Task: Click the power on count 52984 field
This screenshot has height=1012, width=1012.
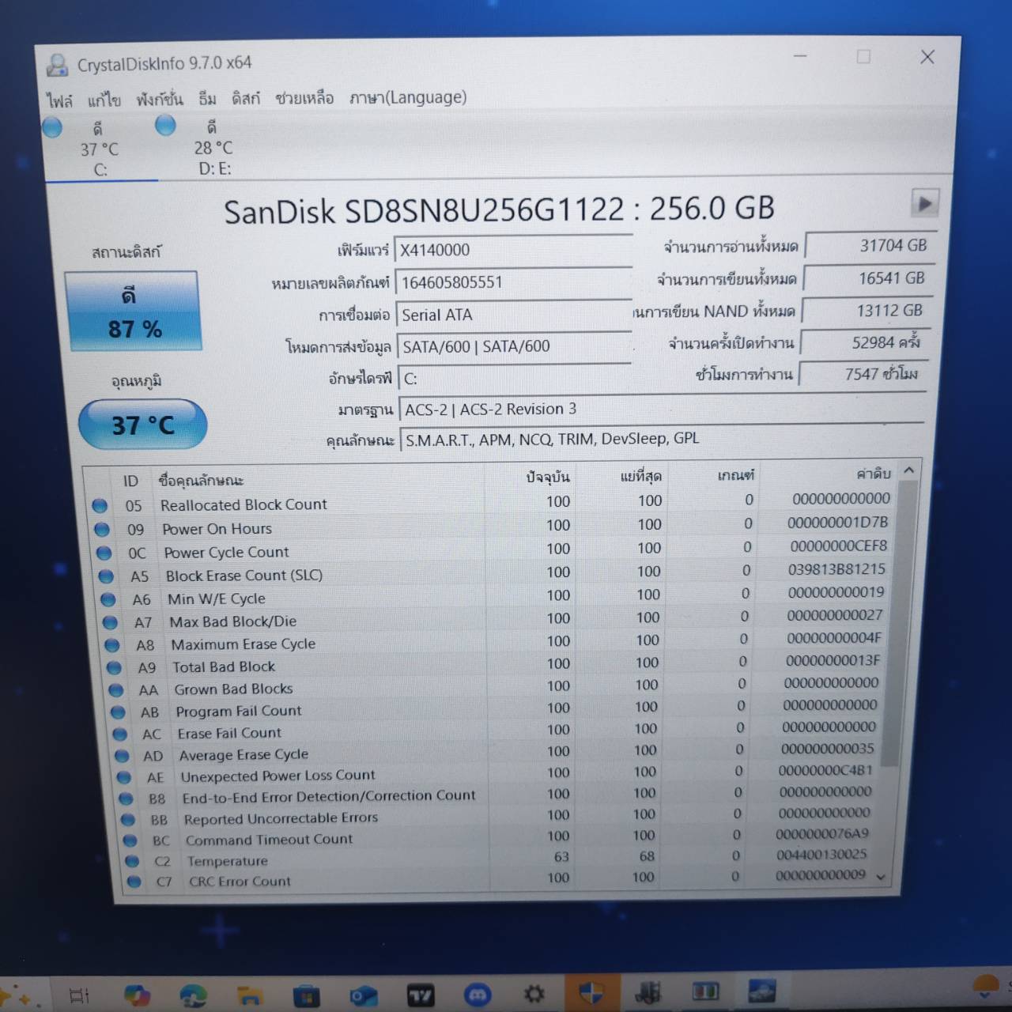Action: click(x=864, y=342)
